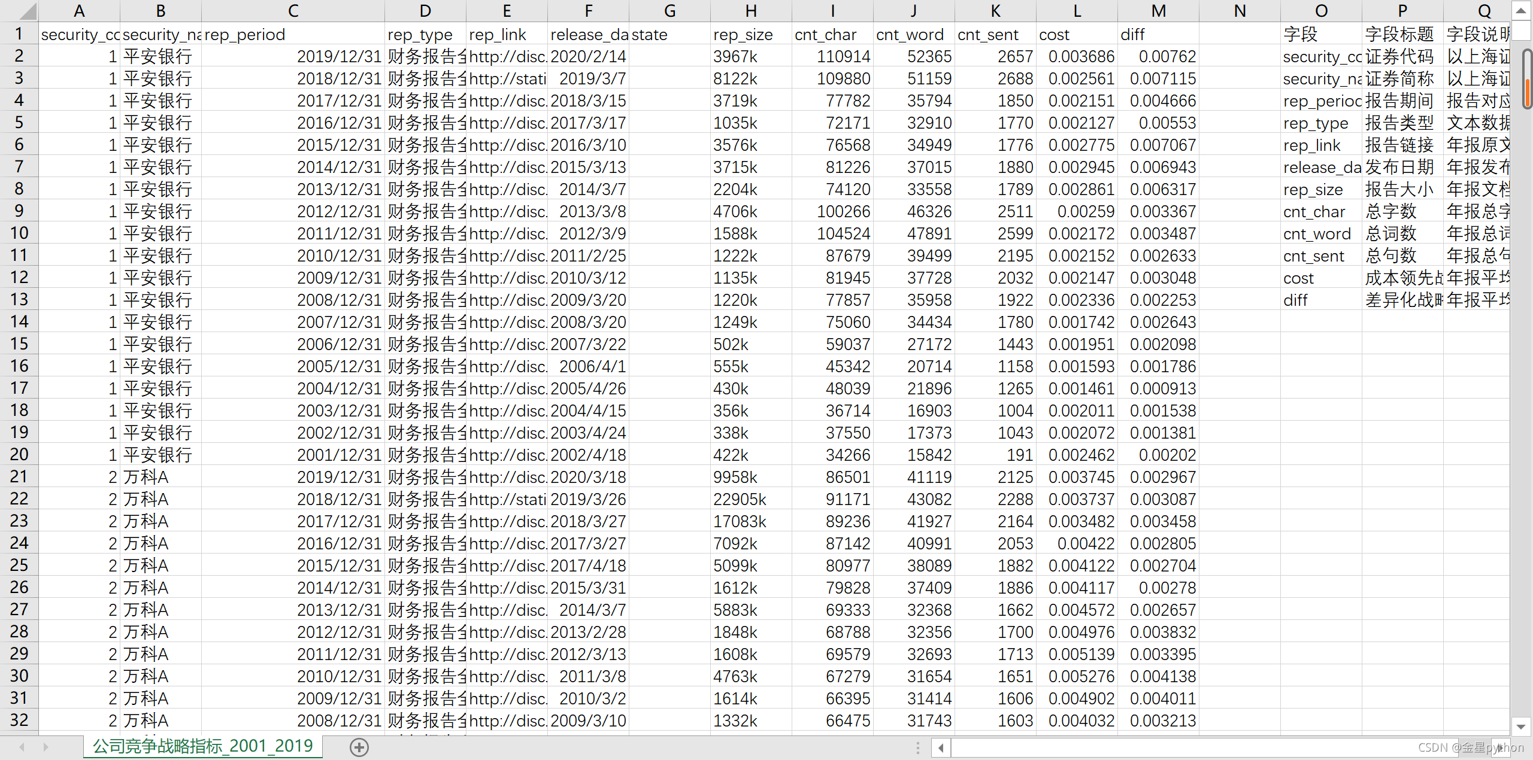Screen dimensions: 1533x760
Task: Click cell 22905k in row 22
Action: tap(751, 499)
